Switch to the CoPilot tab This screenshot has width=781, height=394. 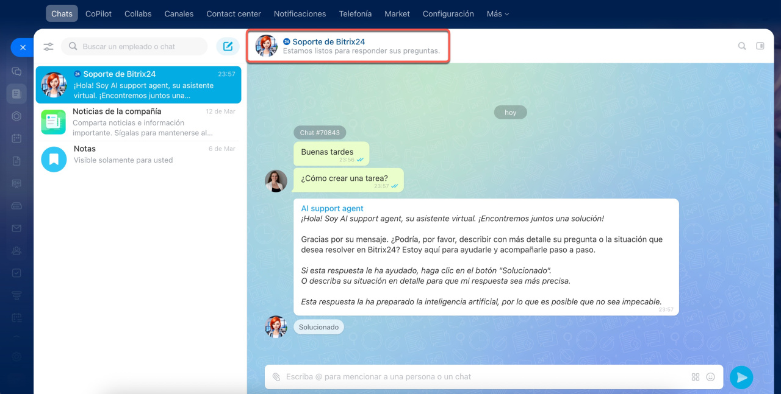[x=98, y=13]
